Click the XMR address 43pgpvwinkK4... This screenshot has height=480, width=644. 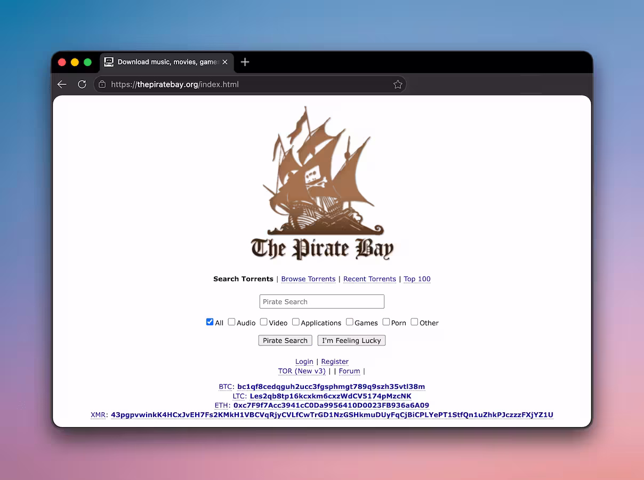click(332, 415)
